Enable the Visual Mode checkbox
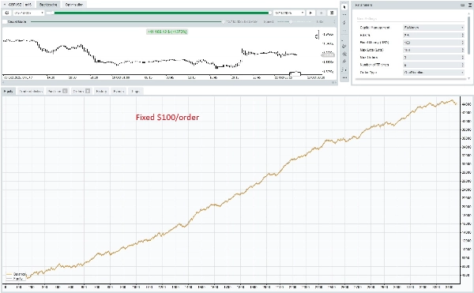Image resolution: width=474 pixels, height=293 pixels. click(x=5, y=22)
